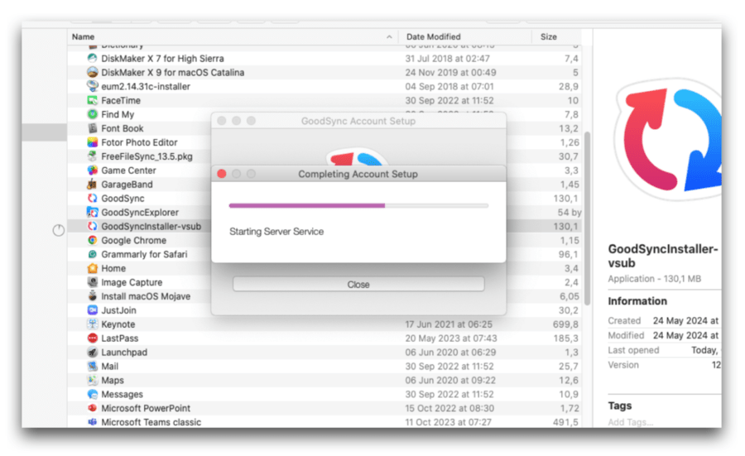Image resolution: width=745 pixels, height=456 pixels.
Task: Click the Information heading in preview pane
Action: [637, 301]
